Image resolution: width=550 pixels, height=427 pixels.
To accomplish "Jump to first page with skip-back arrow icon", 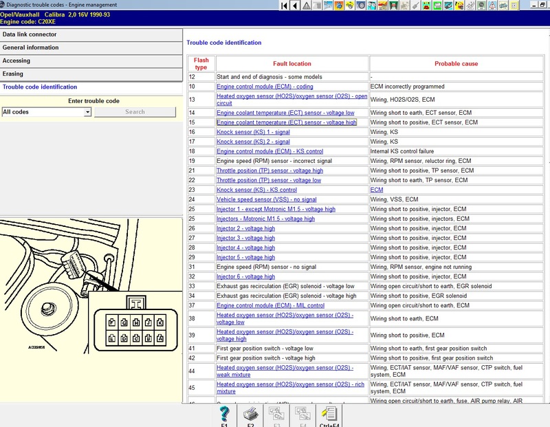I will pos(284,6).
